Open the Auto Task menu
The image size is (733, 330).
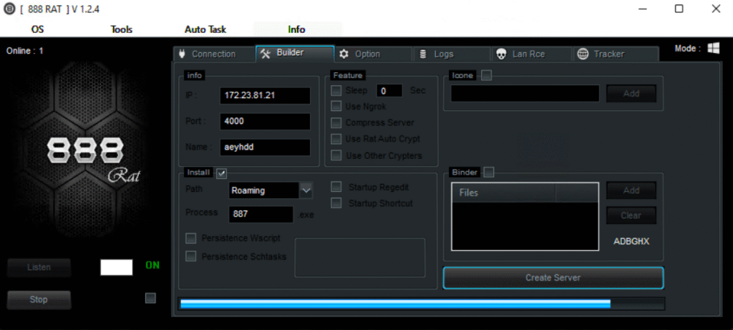pos(205,29)
